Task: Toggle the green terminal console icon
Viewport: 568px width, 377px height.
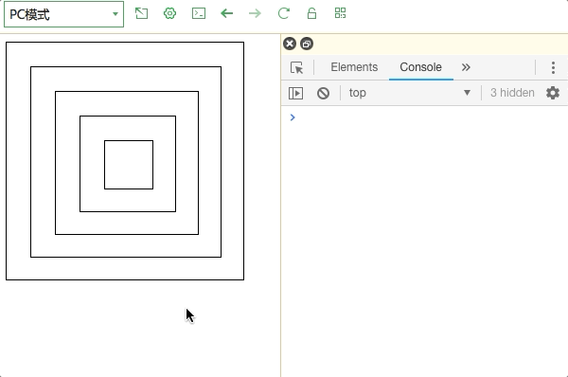Action: (x=199, y=13)
